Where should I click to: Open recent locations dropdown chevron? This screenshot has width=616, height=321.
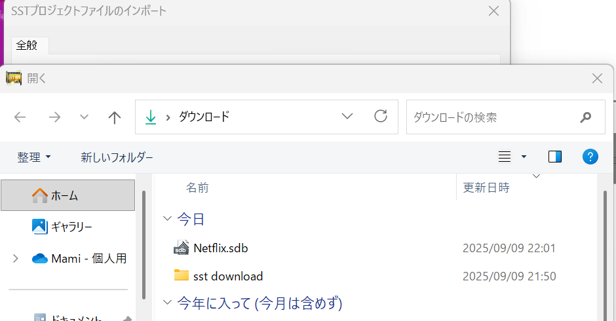click(84, 117)
